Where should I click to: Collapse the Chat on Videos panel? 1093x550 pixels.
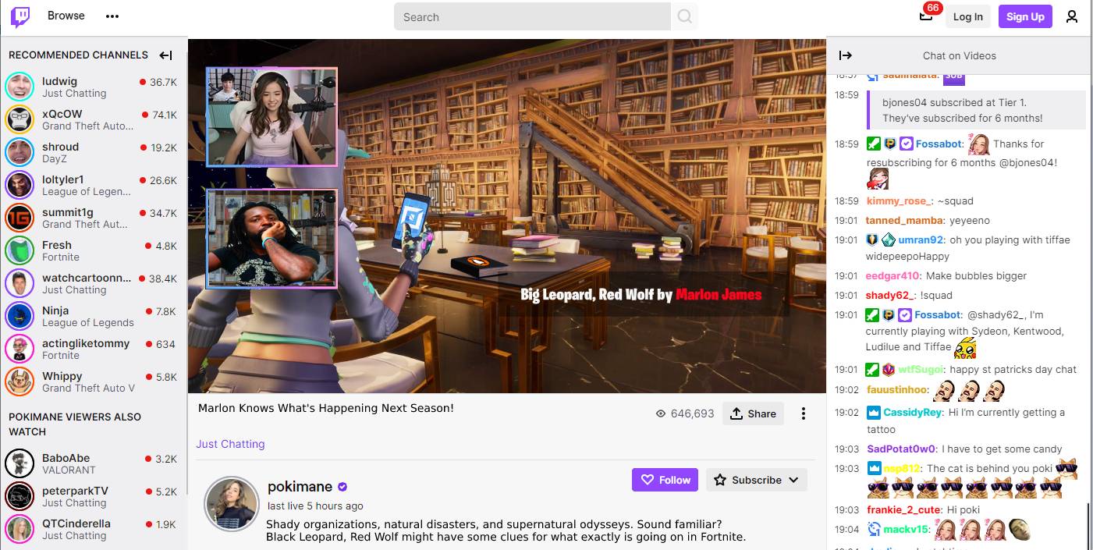pos(846,55)
